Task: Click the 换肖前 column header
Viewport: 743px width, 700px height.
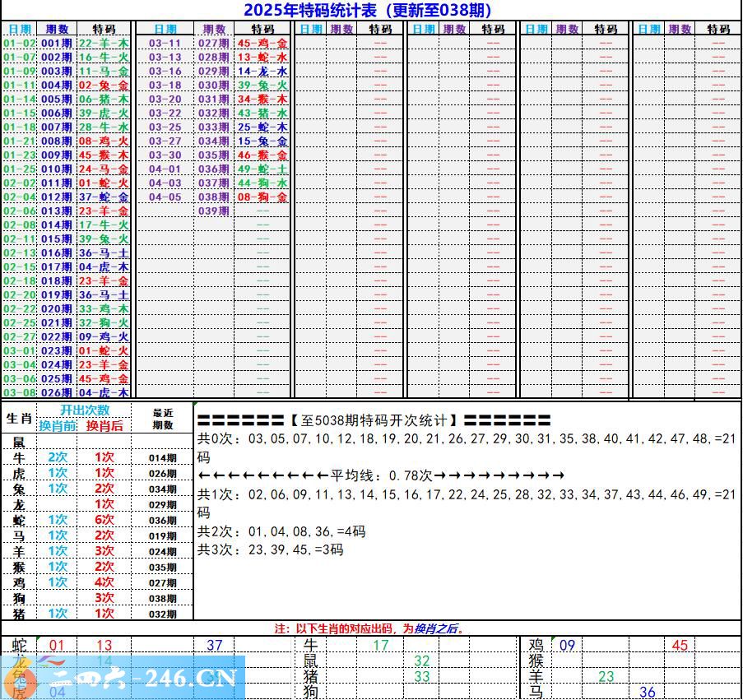Action: pos(57,426)
